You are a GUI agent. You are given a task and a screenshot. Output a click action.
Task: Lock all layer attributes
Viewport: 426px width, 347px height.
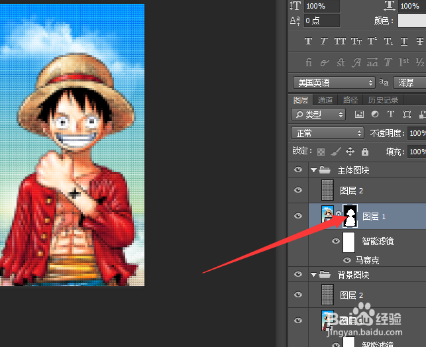(365, 151)
